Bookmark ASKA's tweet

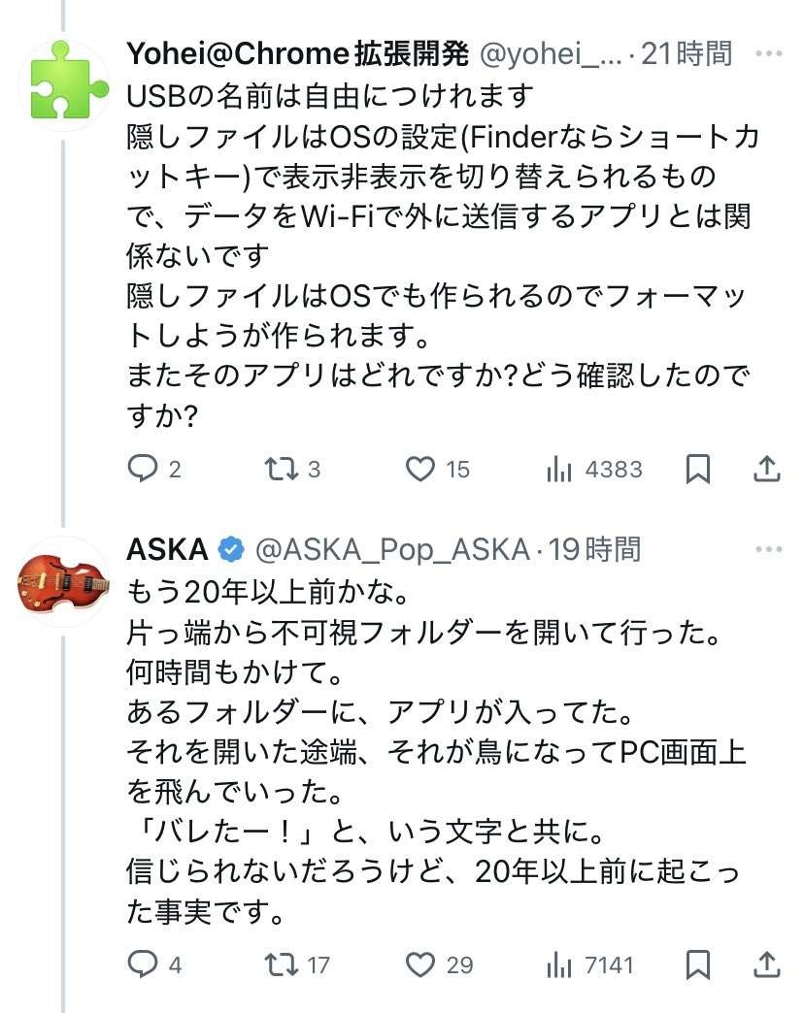click(697, 964)
